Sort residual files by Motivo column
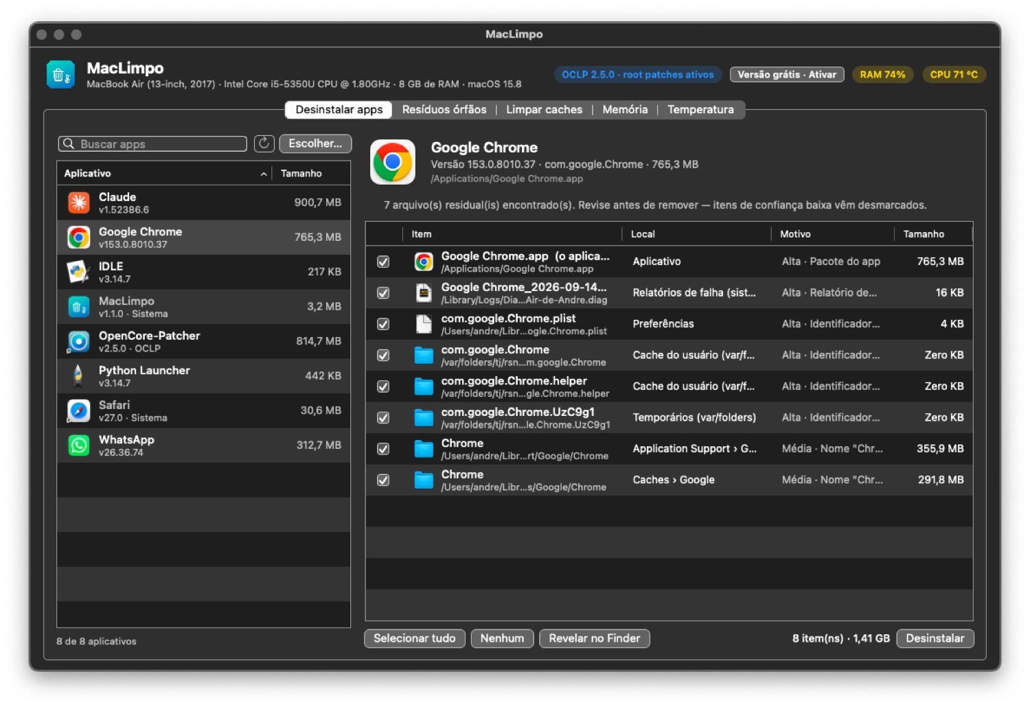Image resolution: width=1030 pixels, height=707 pixels. click(832, 234)
